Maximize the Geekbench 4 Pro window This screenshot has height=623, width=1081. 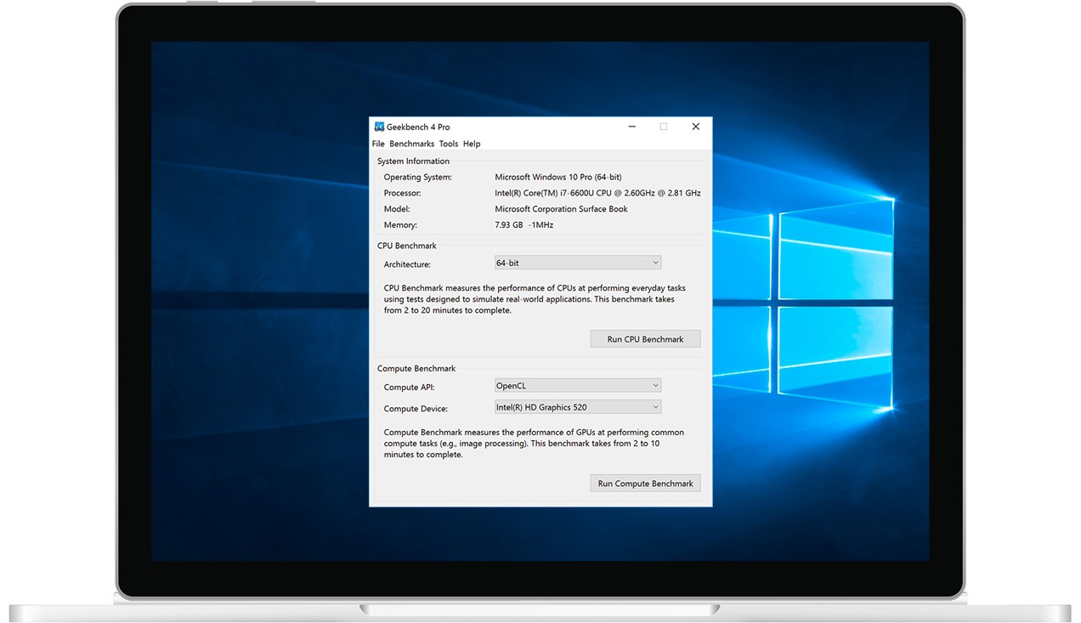click(664, 127)
